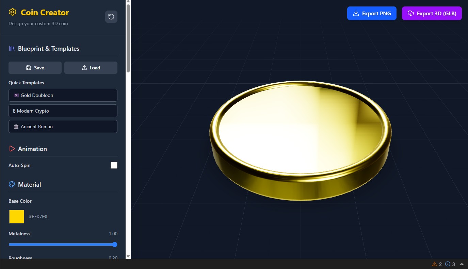Click the gold coin in 3D viewport
Image resolution: width=468 pixels, height=269 pixels.
click(x=301, y=141)
